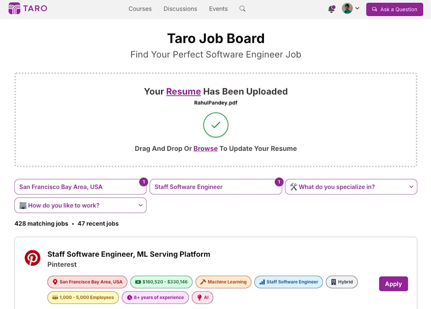Click the AI skill badge
The height and width of the screenshot is (309, 431).
click(202, 298)
